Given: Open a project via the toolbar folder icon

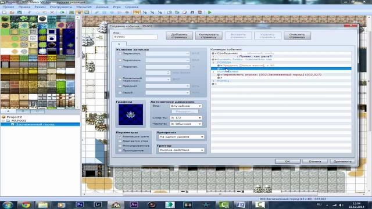Looking at the screenshot, I should 12,12.
